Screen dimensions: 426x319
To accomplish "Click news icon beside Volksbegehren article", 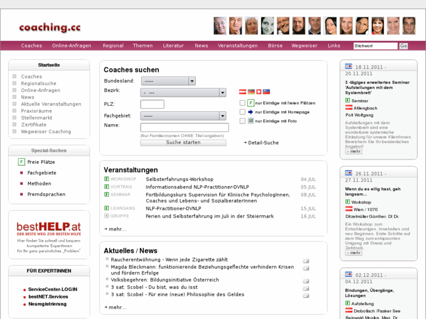I will tap(306, 281).
